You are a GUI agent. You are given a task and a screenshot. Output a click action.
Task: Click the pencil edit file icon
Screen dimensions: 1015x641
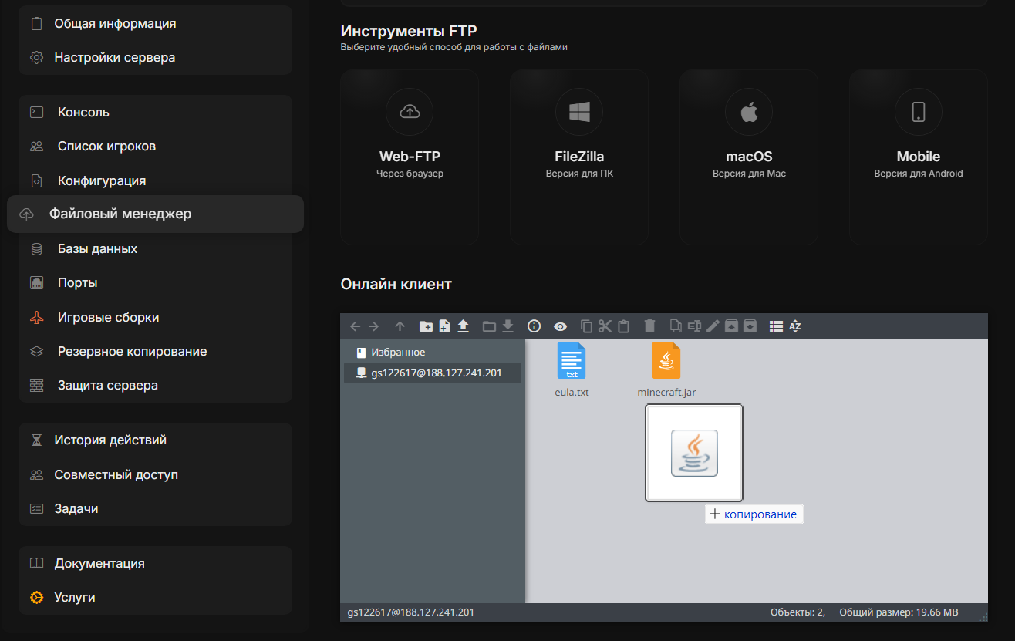[x=713, y=326]
